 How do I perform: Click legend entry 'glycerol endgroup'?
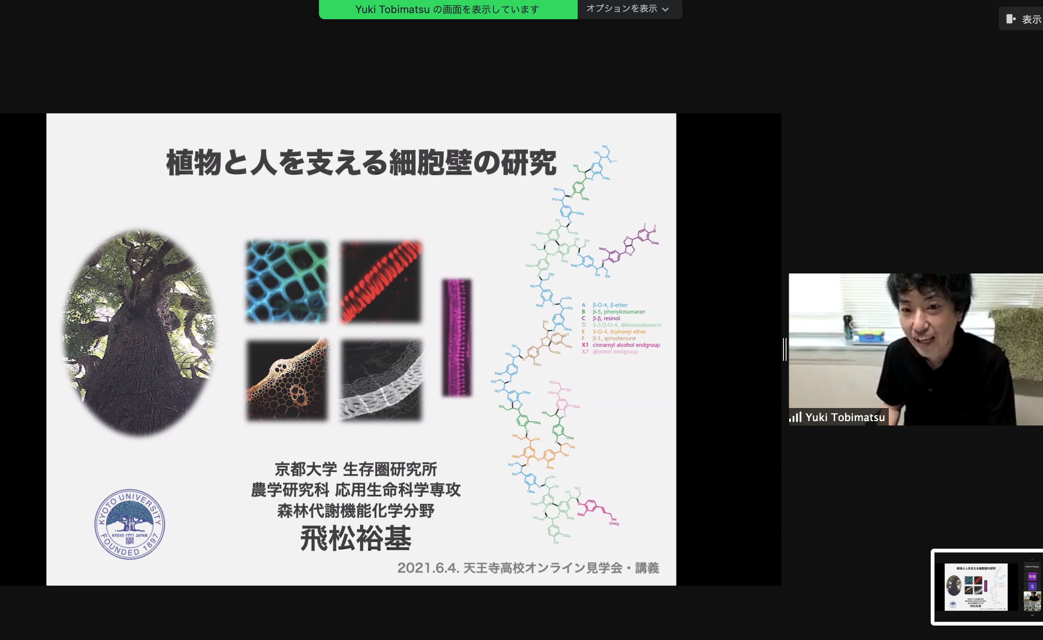point(615,351)
